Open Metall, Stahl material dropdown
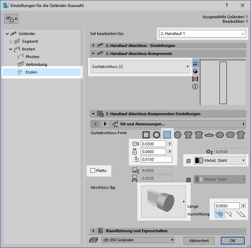Viewport: 251px width, 248px height. pos(220,160)
